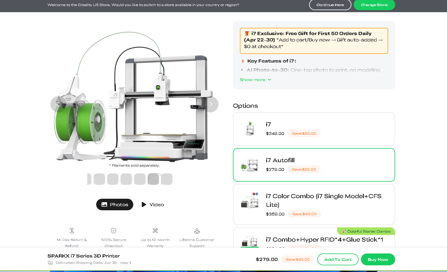
Task: Click the lightning bolt icon beside Key Features
Action: [243, 61]
